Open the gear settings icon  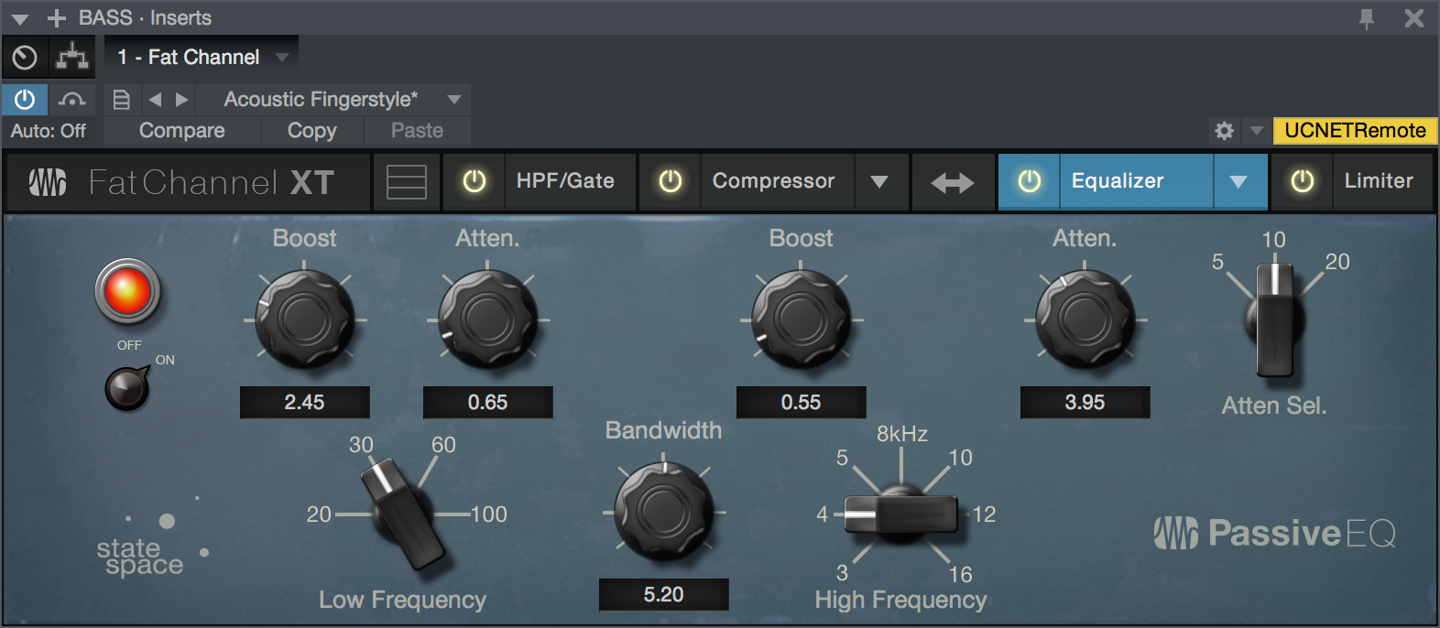[1225, 131]
